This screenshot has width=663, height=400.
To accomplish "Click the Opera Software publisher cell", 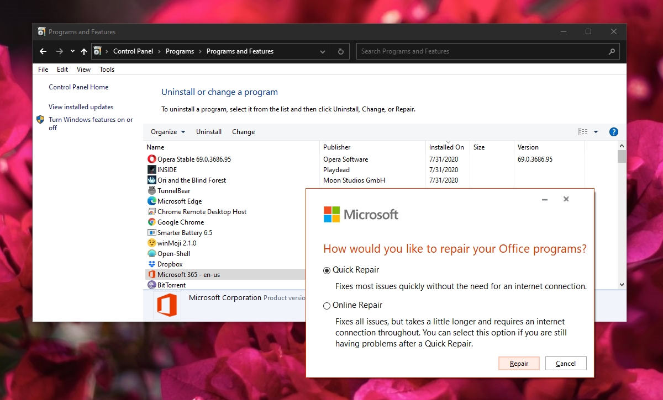I will click(x=346, y=159).
